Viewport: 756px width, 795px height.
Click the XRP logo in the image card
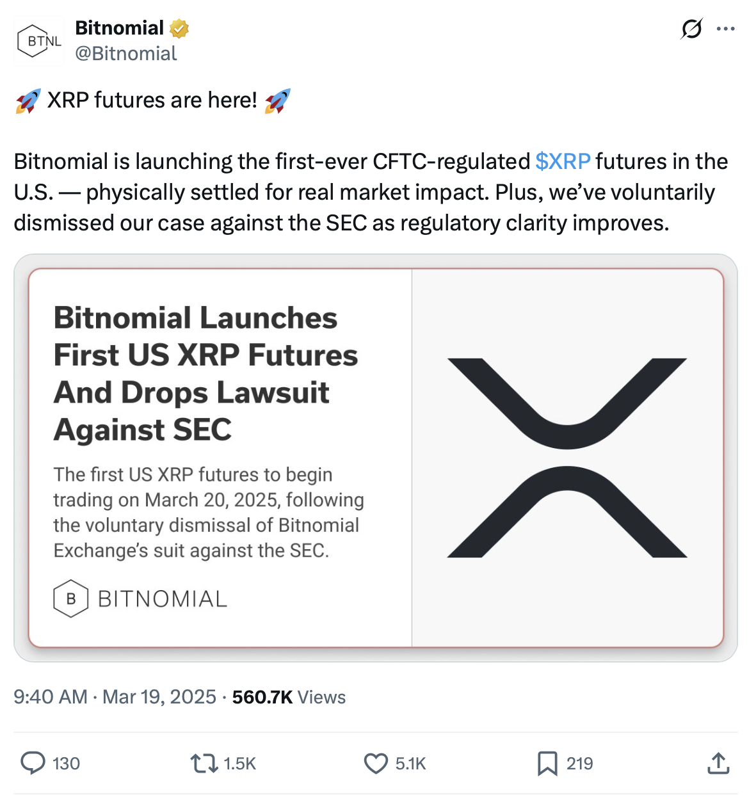click(x=568, y=458)
